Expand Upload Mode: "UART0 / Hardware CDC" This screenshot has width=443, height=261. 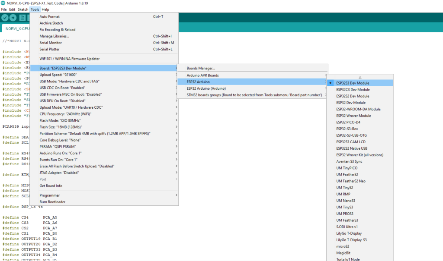pyautogui.click(x=104, y=107)
